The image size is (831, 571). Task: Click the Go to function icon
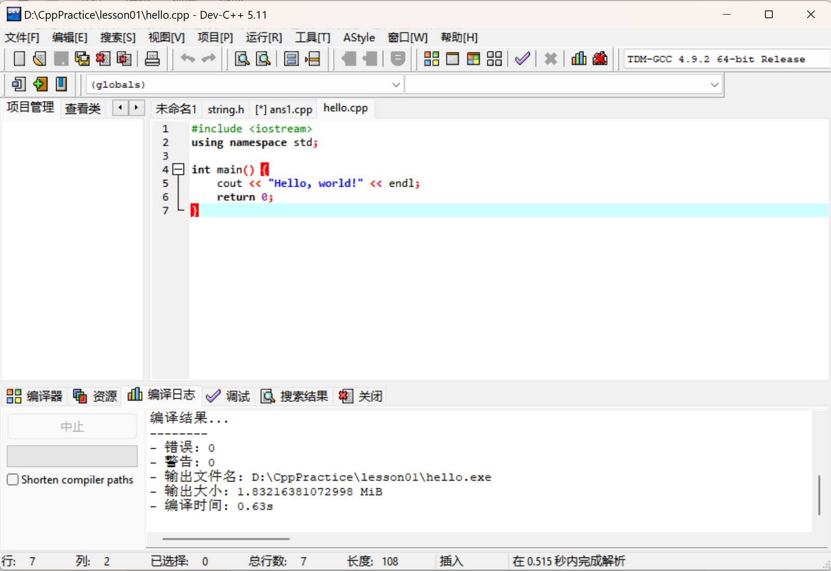click(x=291, y=59)
